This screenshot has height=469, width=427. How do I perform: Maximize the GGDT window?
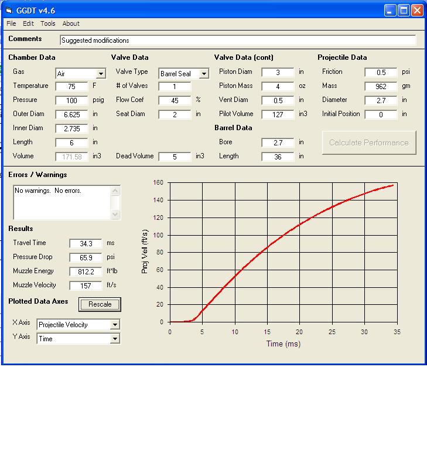404,10
